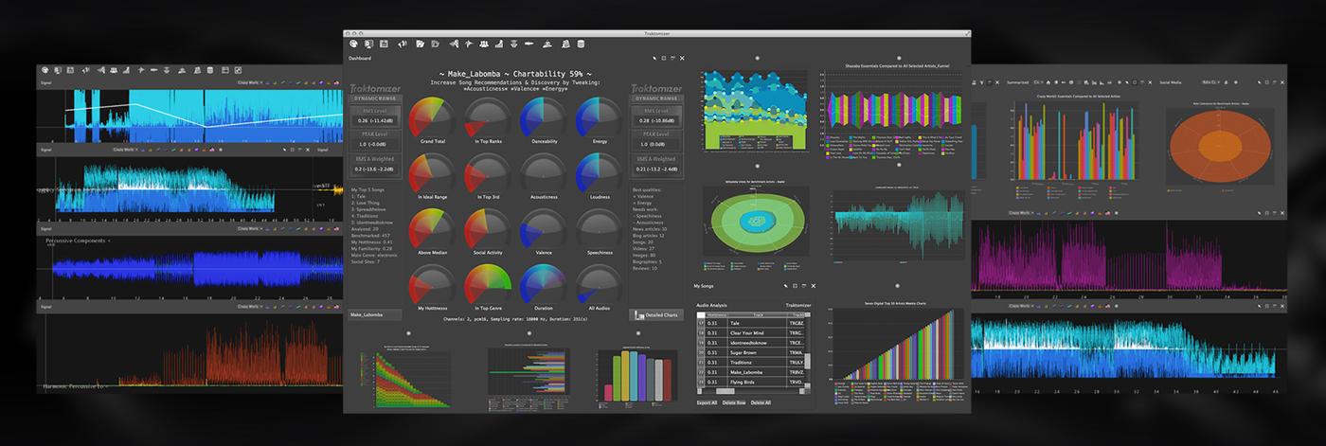Select Make_Labomba row in songs table
Viewport: 1326px width, 446px height.
coord(750,372)
